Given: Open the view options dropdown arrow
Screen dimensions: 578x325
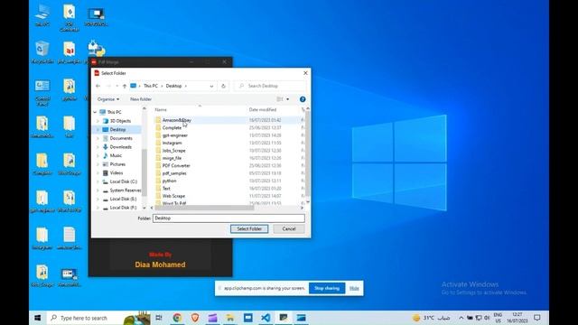Looking at the screenshot, I should point(288,99).
